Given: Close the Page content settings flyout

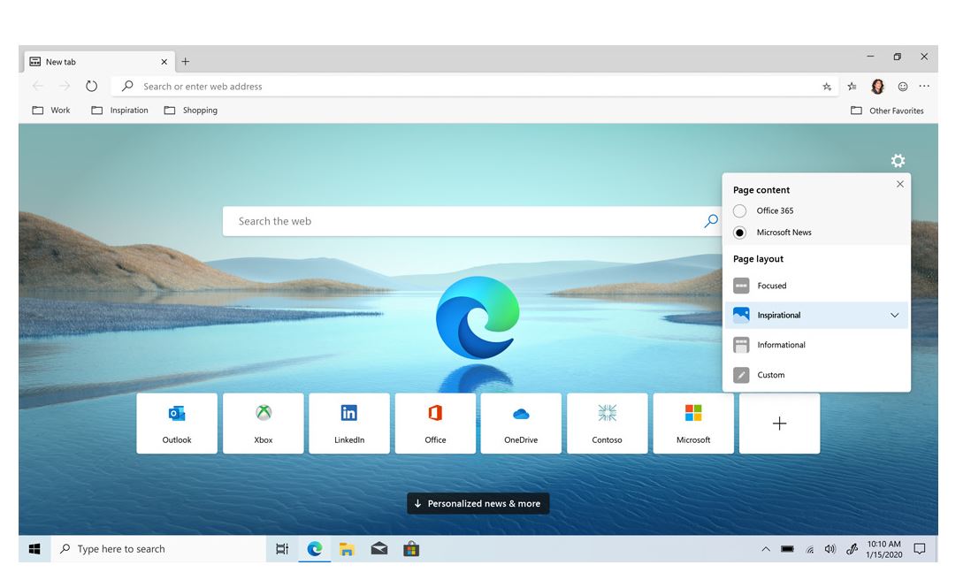Looking at the screenshot, I should pyautogui.click(x=899, y=184).
